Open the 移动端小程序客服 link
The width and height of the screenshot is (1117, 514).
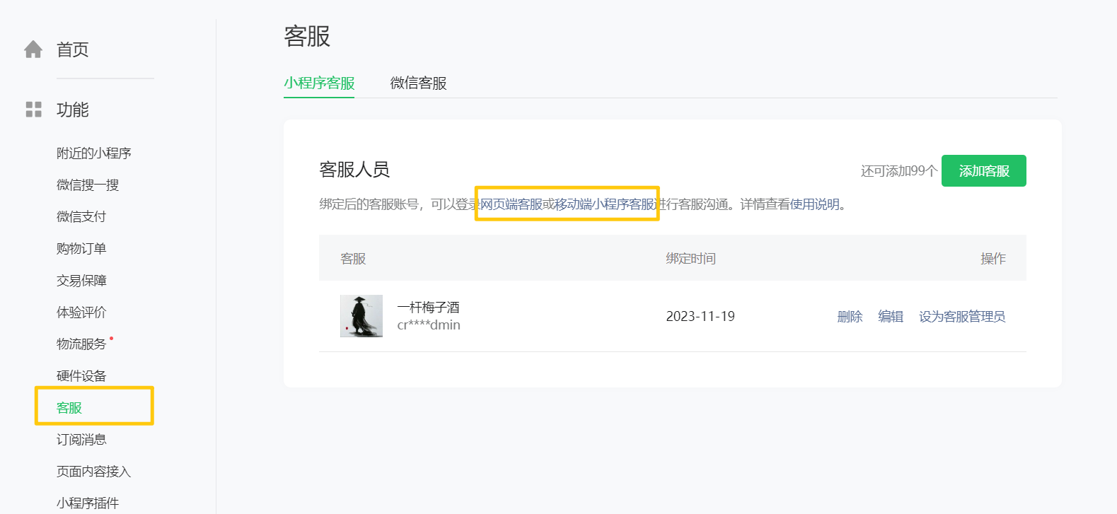(606, 204)
